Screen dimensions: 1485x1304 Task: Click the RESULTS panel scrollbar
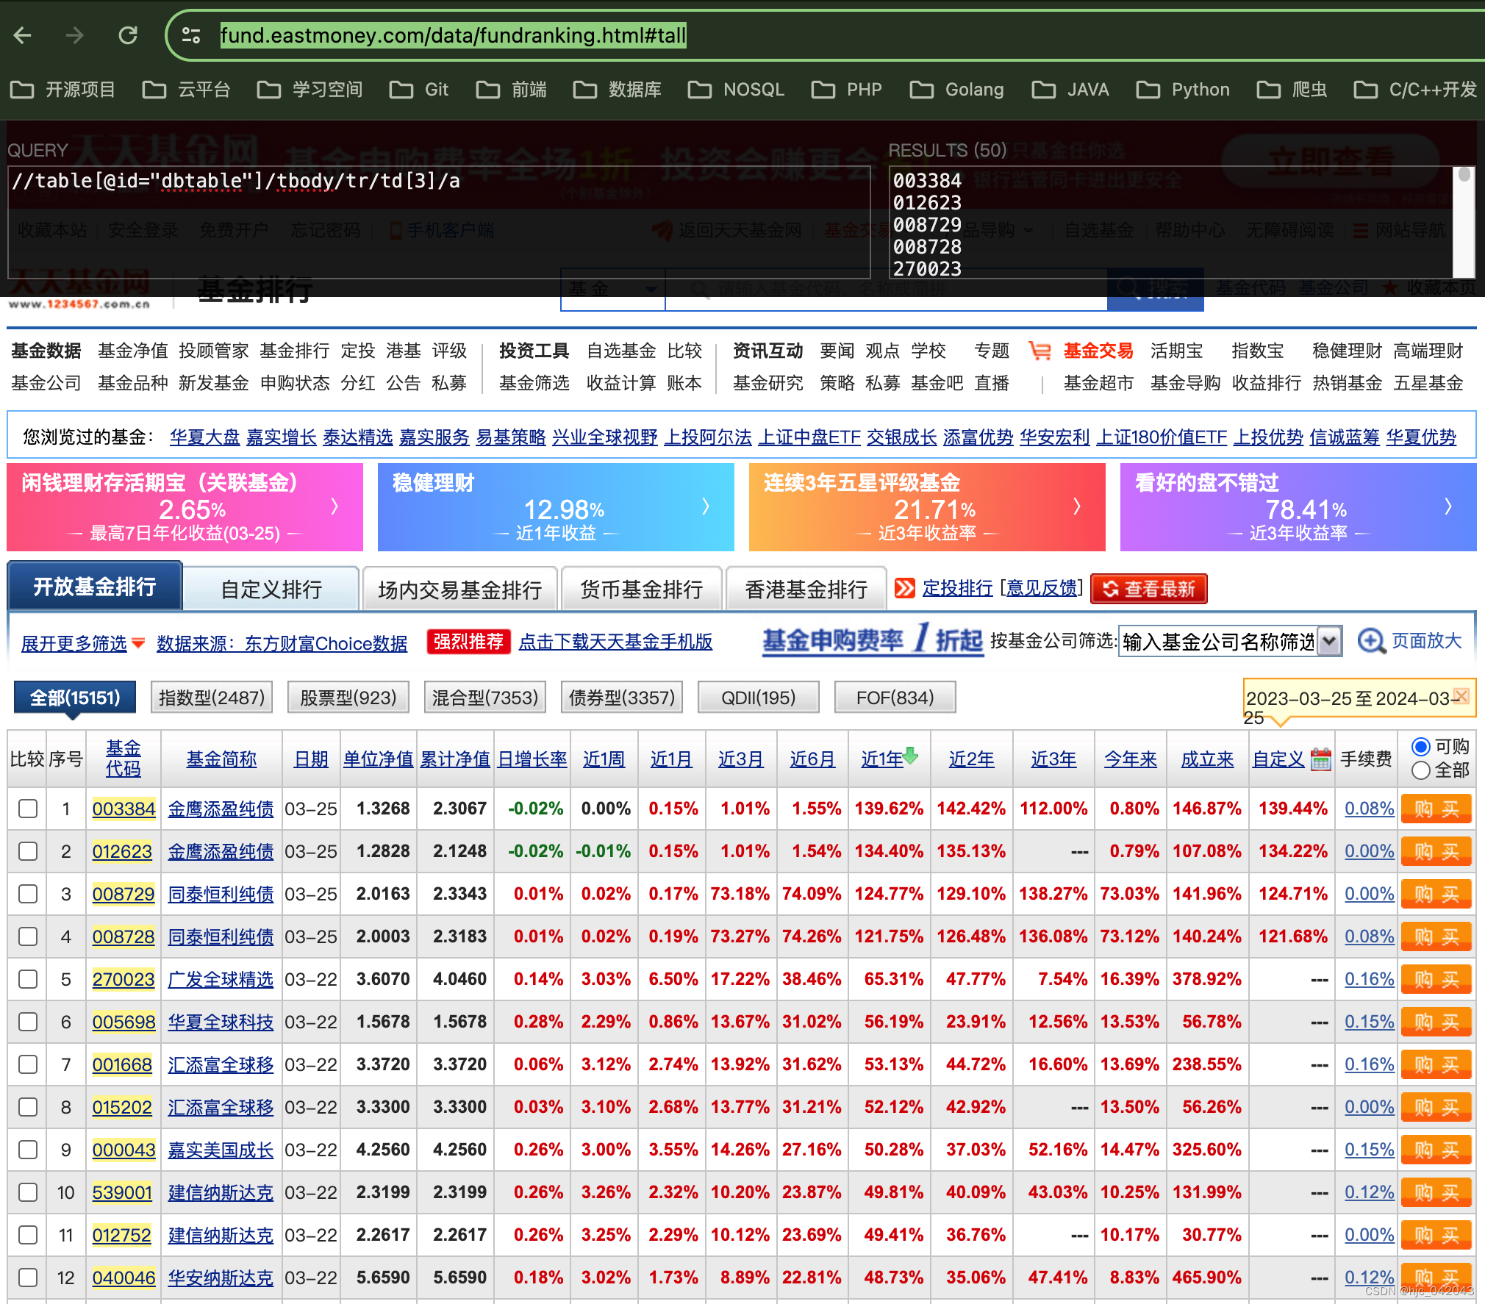[1464, 222]
